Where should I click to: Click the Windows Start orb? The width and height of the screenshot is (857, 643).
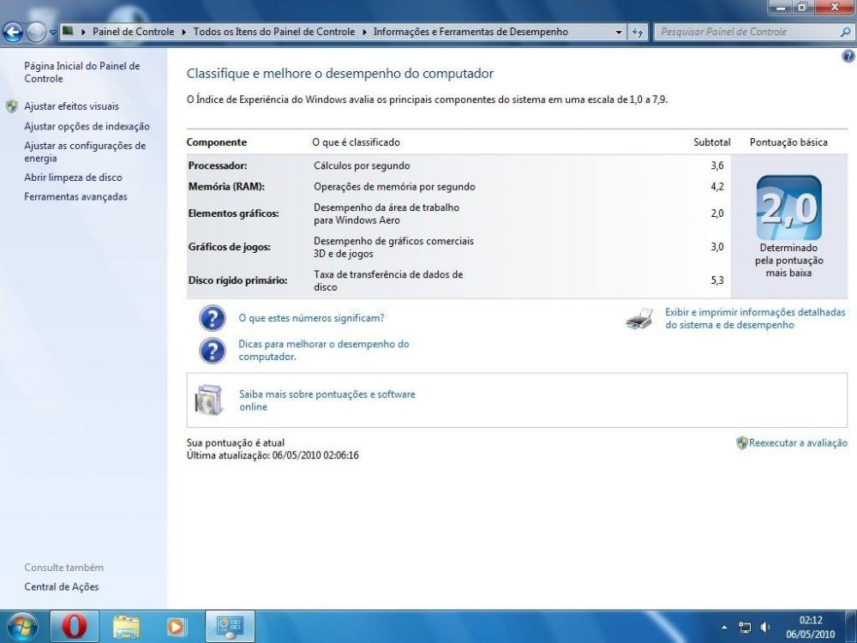click(21, 627)
